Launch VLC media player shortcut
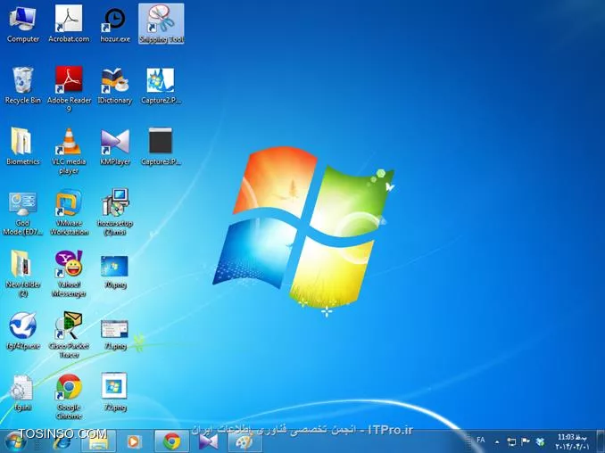605x453 pixels. tap(69, 151)
